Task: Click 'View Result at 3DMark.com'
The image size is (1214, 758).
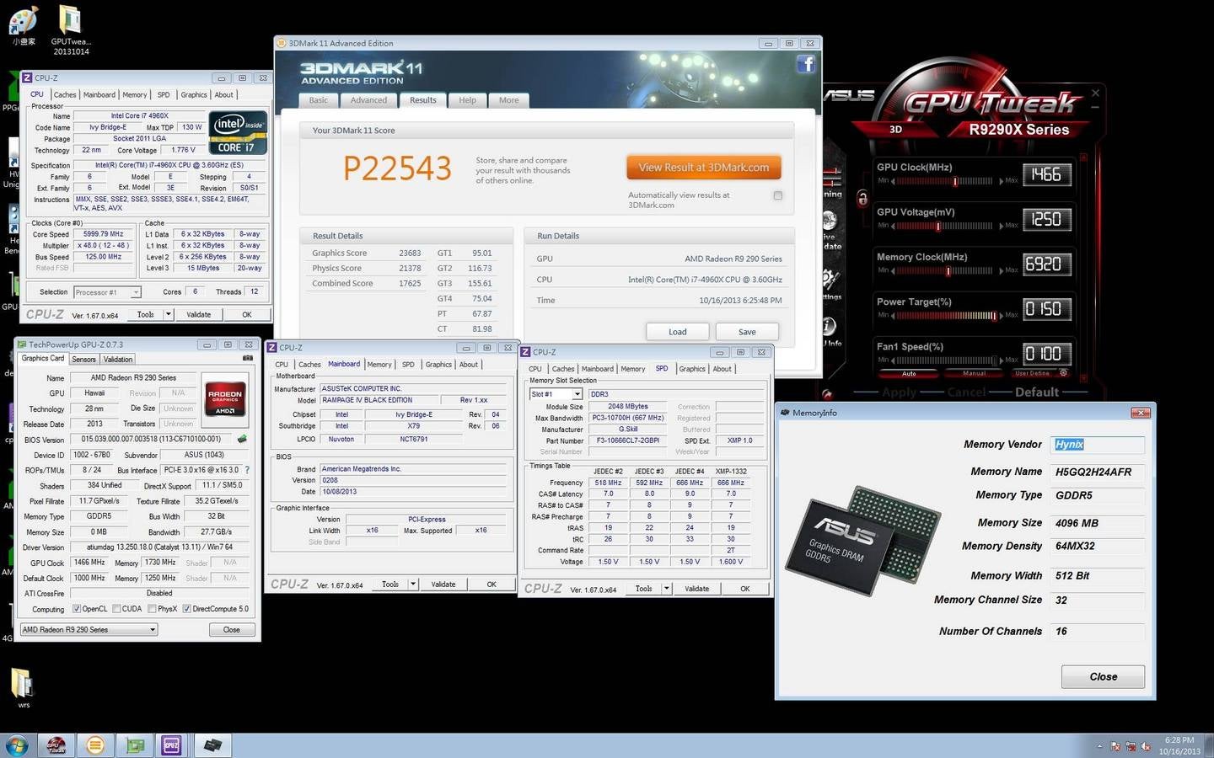Action: pos(703,167)
